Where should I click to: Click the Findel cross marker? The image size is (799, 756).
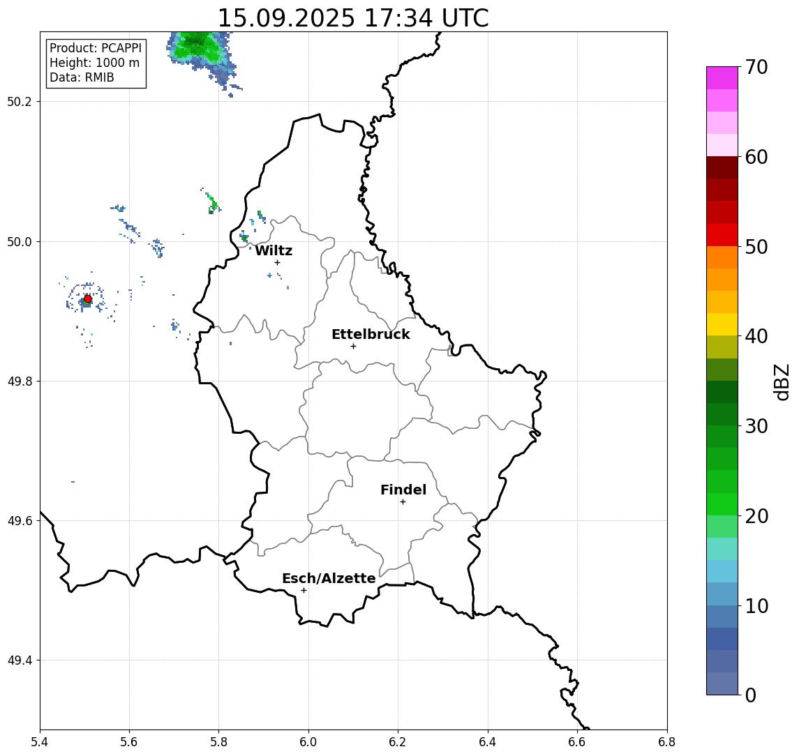click(x=403, y=502)
